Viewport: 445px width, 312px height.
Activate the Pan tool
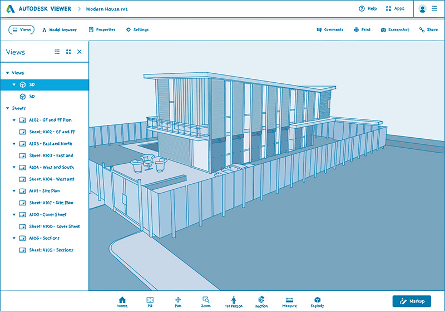click(178, 301)
